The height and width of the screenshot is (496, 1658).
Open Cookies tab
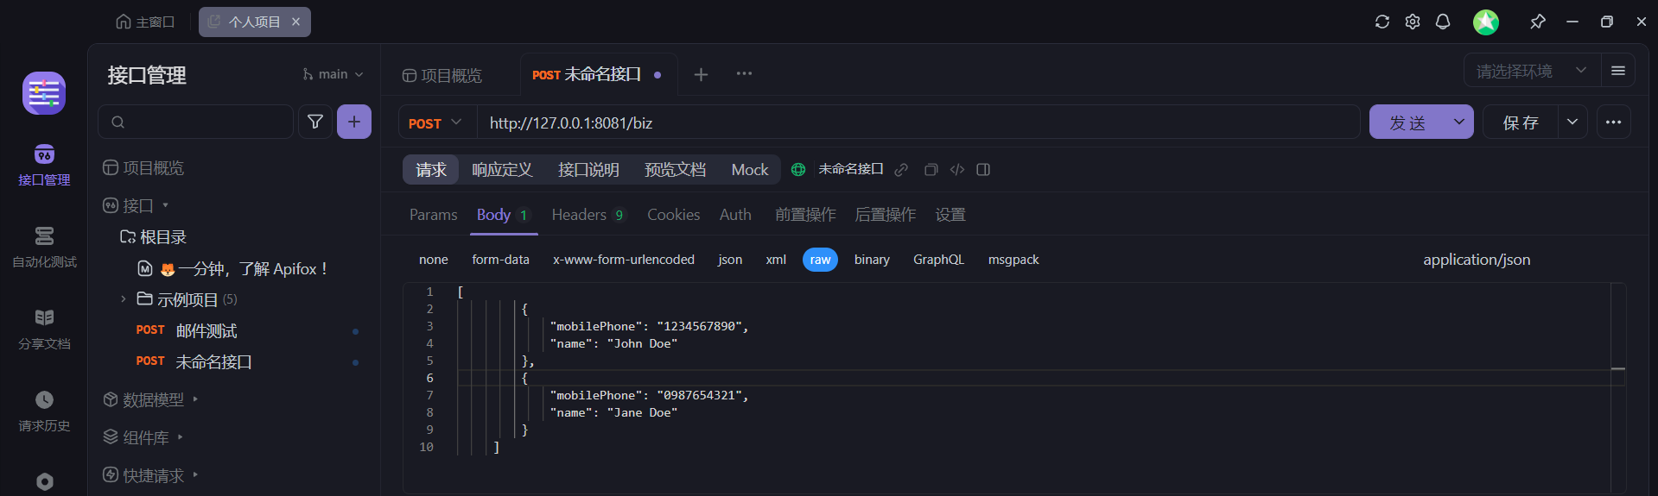[x=673, y=215]
